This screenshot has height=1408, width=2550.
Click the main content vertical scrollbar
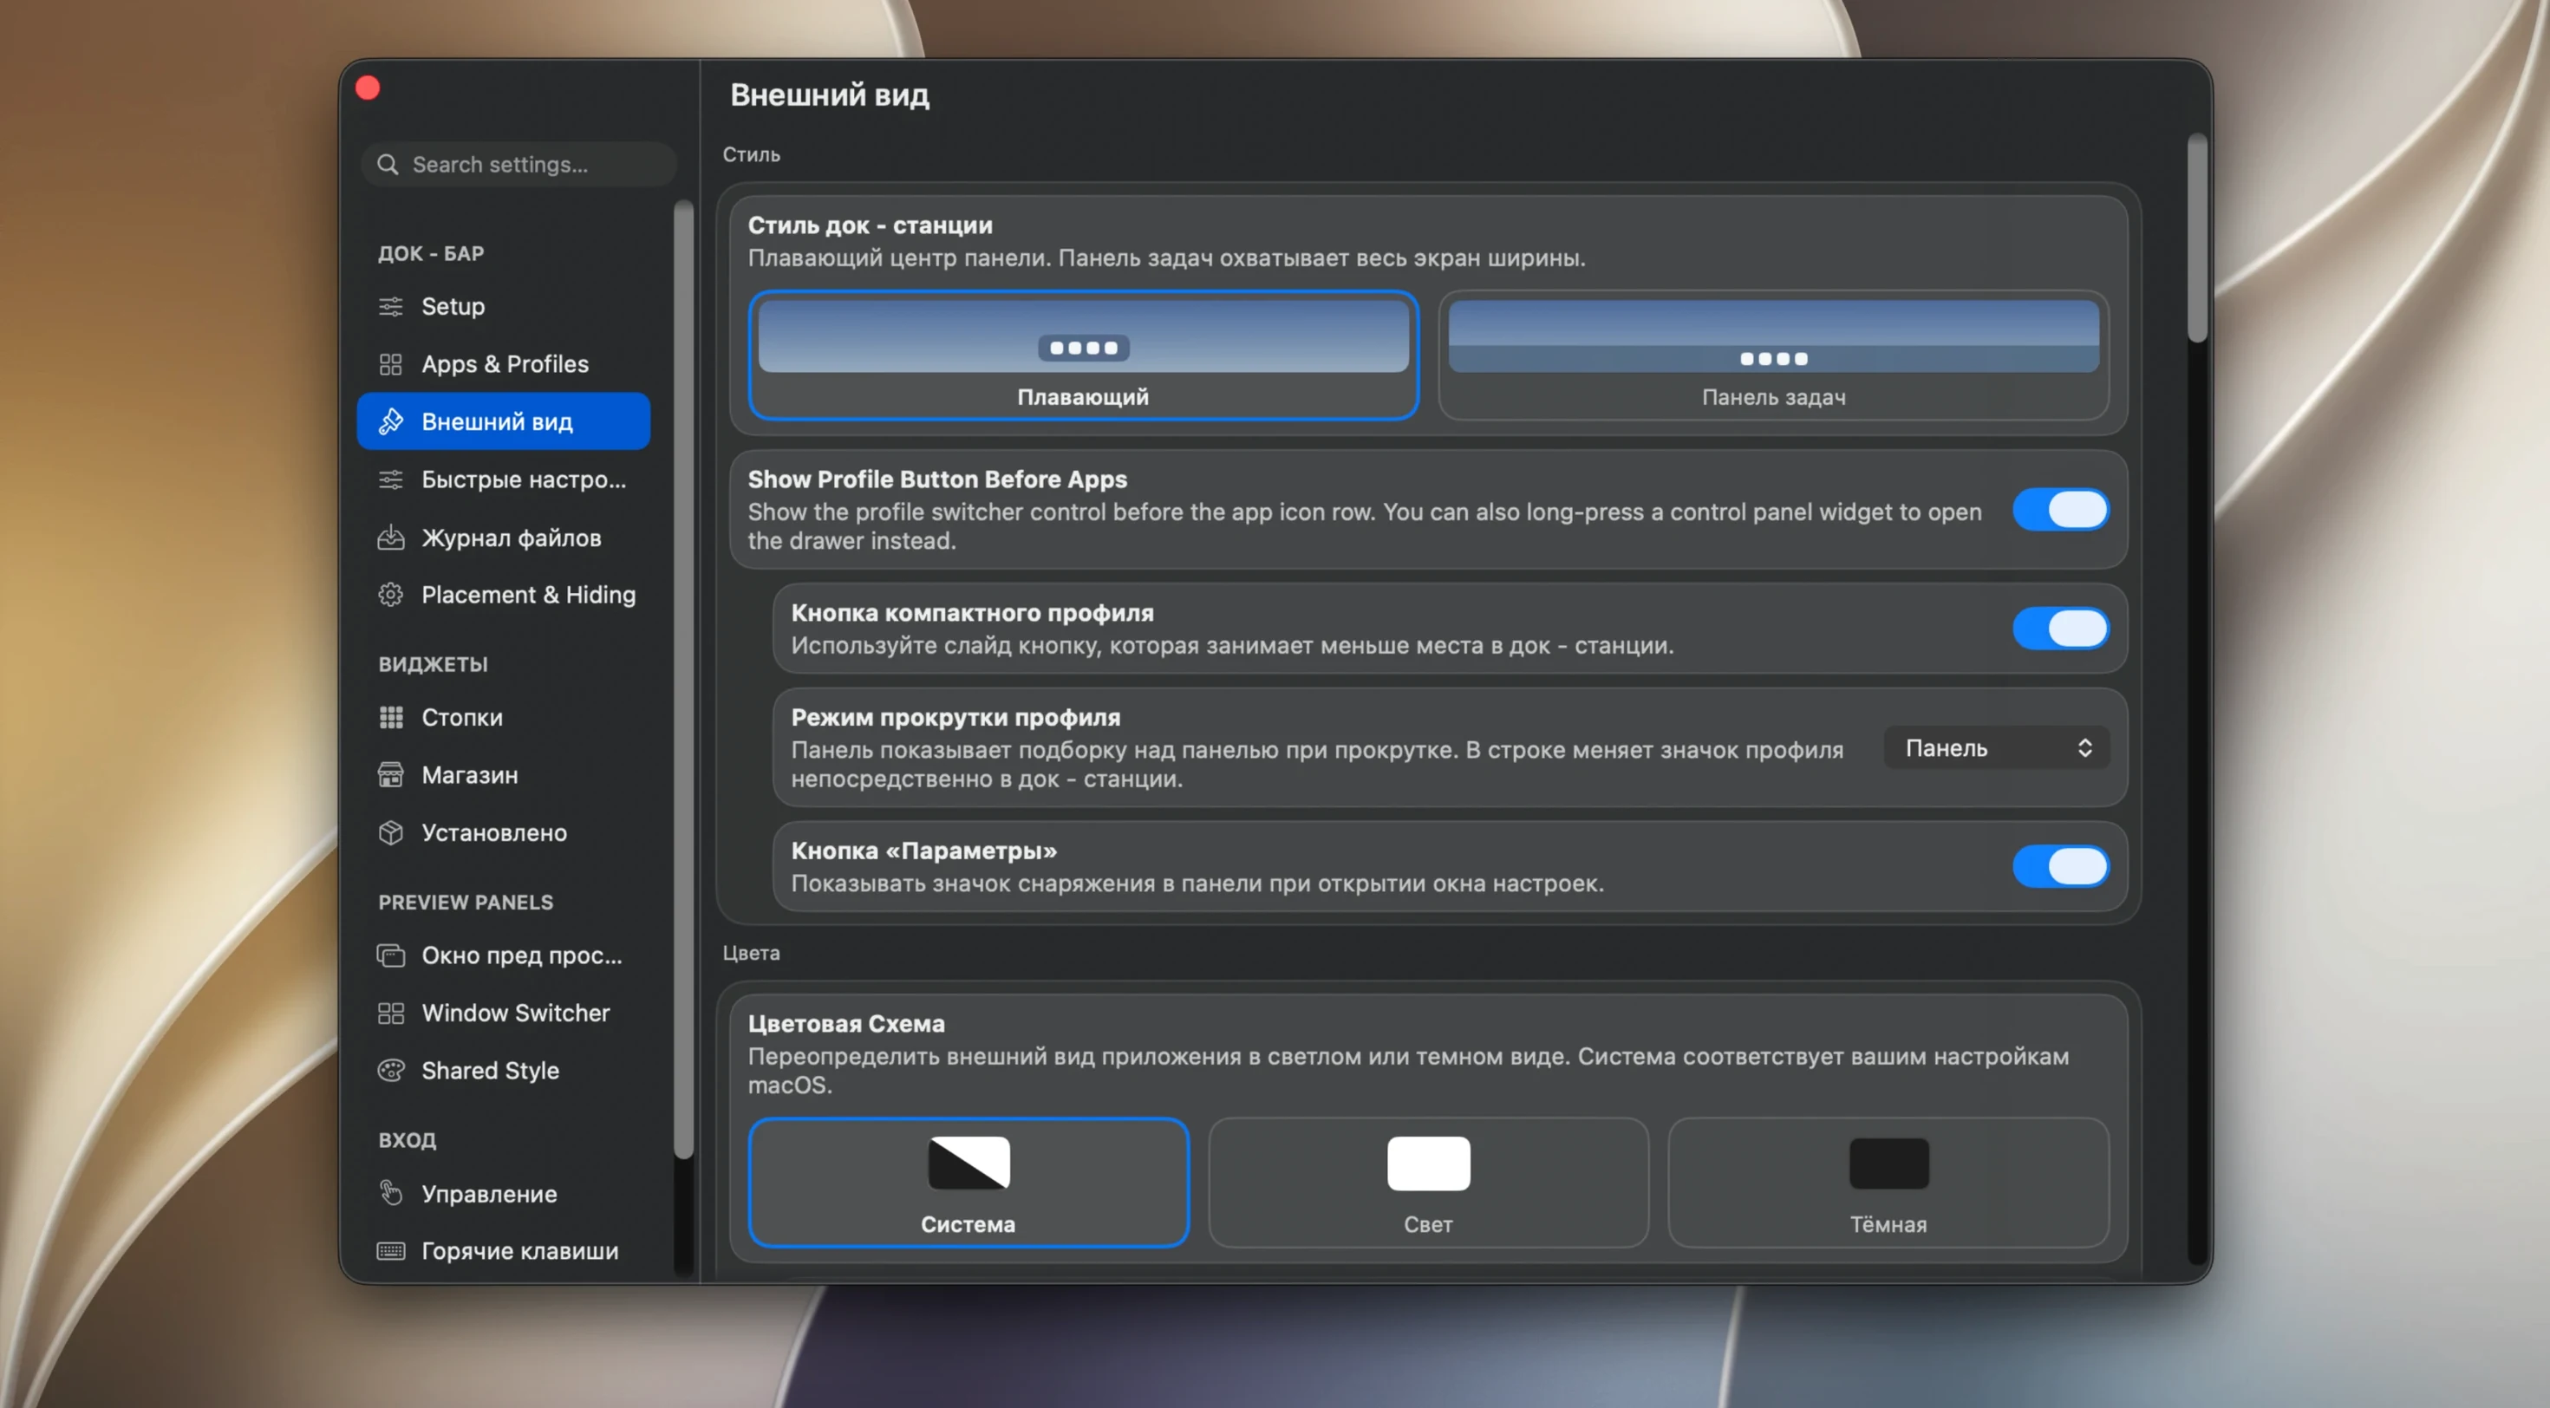[2196, 238]
